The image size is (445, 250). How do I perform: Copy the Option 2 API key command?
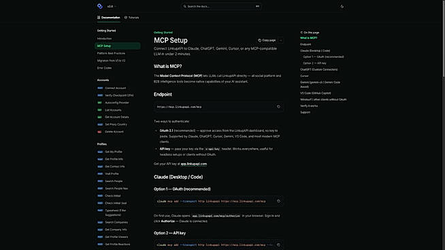(x=278, y=245)
